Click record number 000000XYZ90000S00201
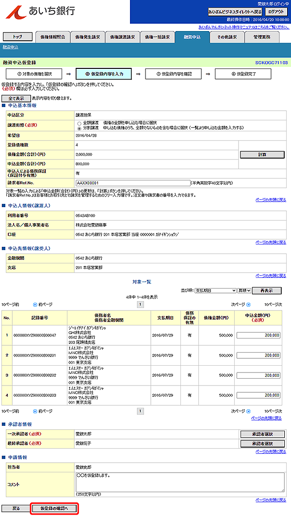This screenshot has width=291, height=516. [x=35, y=355]
